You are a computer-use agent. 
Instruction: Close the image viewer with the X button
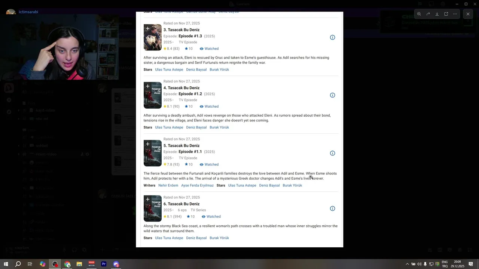point(468,14)
